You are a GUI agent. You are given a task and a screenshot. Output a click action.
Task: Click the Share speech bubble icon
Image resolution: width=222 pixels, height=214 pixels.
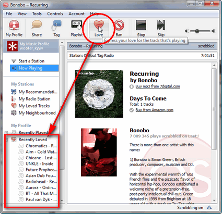coord(37,24)
